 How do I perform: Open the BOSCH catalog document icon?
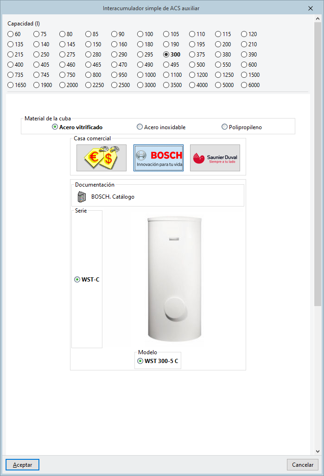click(82, 197)
